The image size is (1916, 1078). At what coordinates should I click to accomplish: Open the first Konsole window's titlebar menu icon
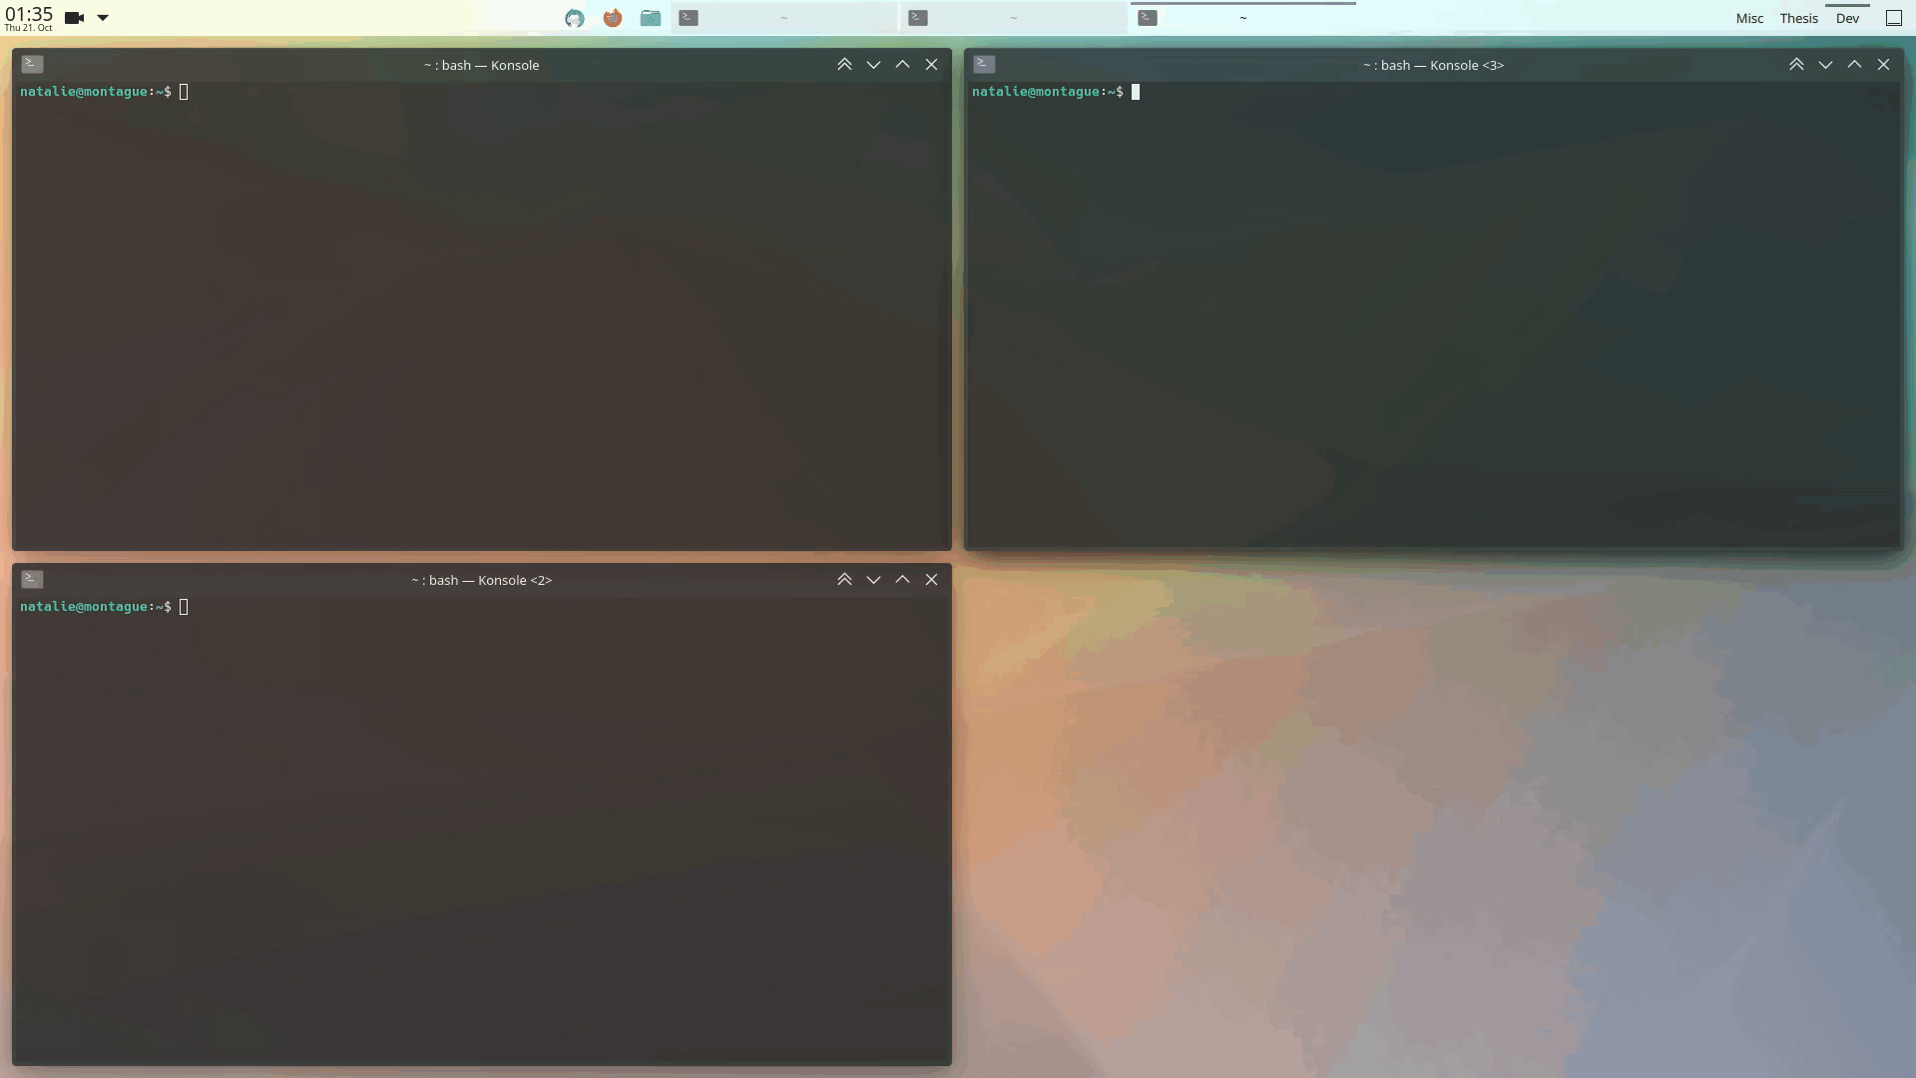pos(32,64)
